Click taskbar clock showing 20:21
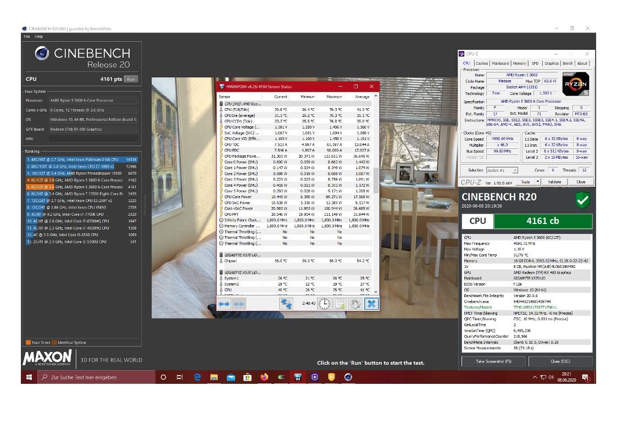The width and height of the screenshot is (617, 436). tap(566, 377)
